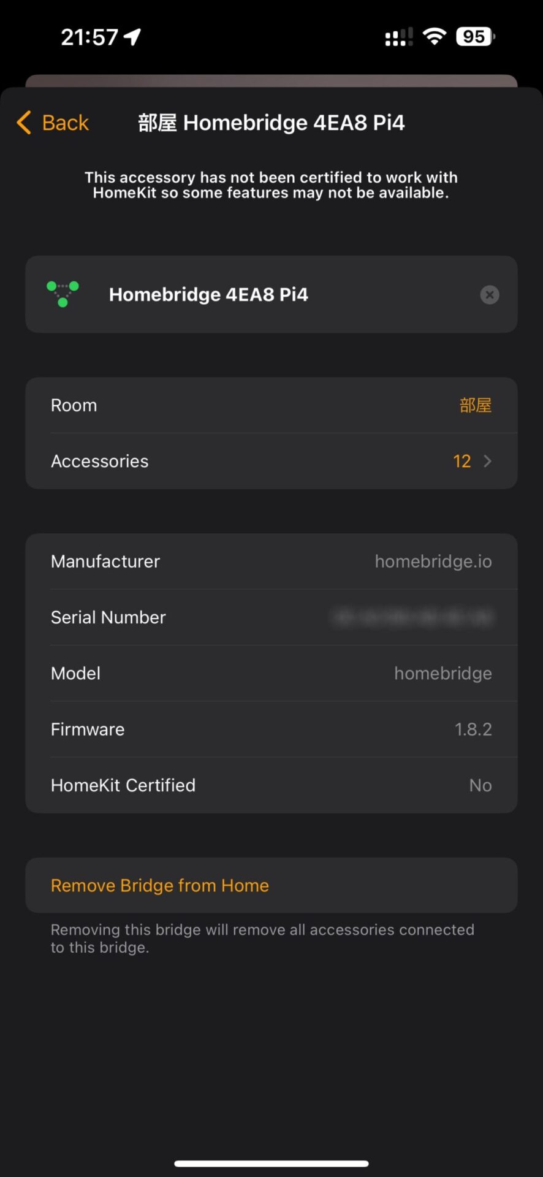Open the Room selector showing 部屋
This screenshot has width=543, height=1177.
(271, 405)
